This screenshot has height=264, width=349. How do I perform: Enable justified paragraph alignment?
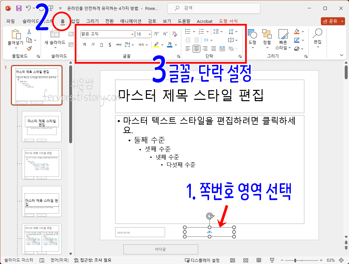tap(213, 48)
